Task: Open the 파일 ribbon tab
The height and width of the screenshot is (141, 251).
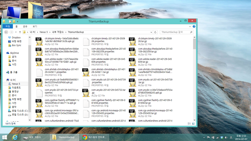Action: coord(8,26)
